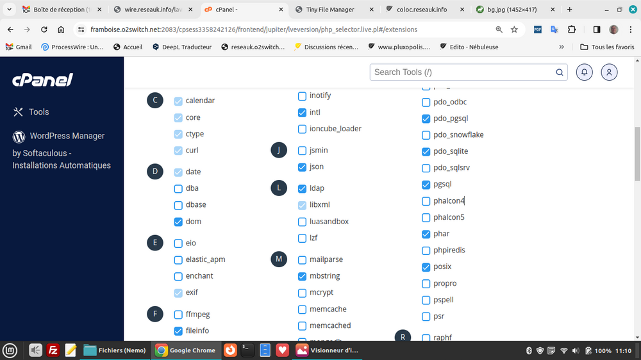Open Tous les favoris folder
The height and width of the screenshot is (360, 641).
click(607, 47)
